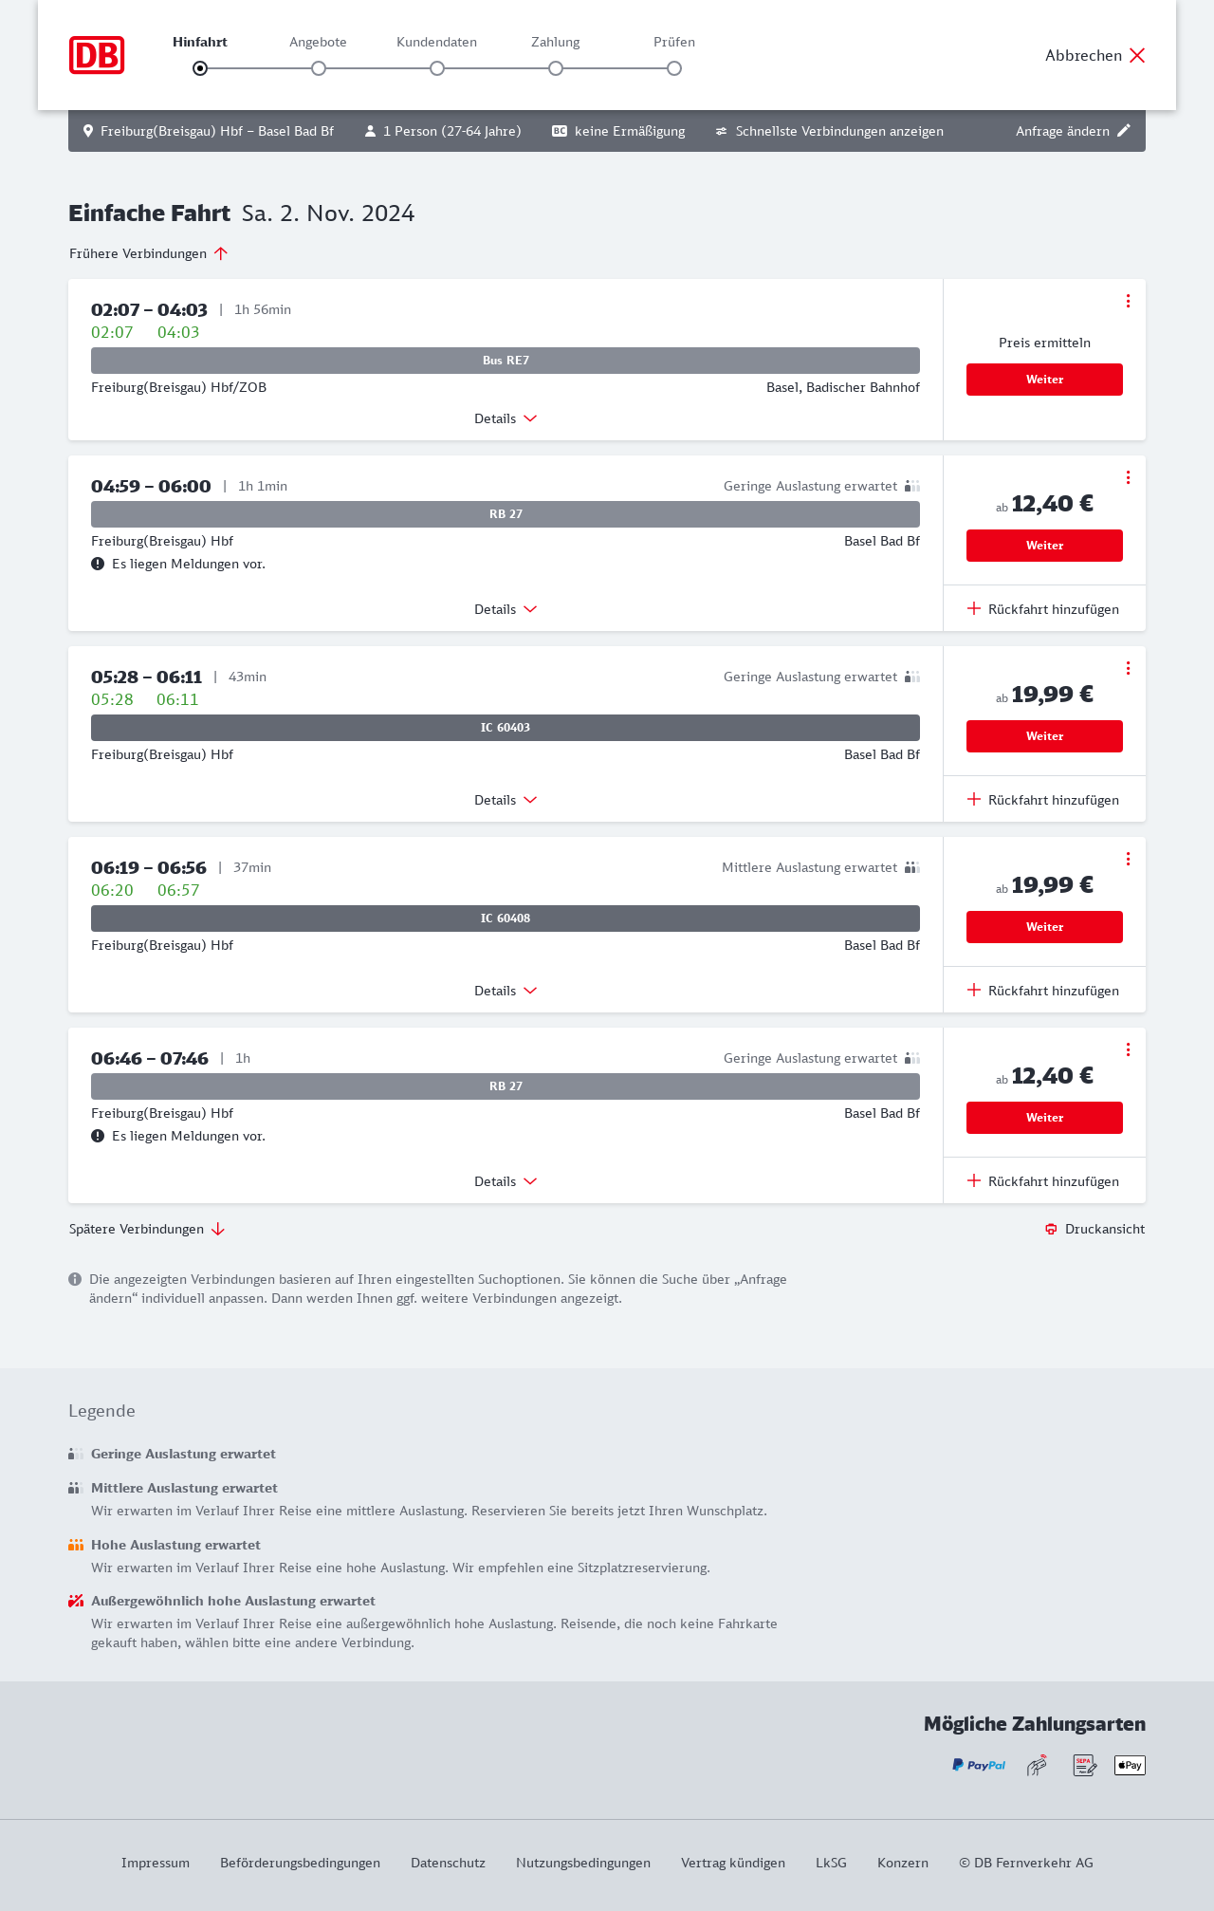Load Spätere Verbindungen
Viewport: 1214px width, 1911px height.
pos(146,1229)
